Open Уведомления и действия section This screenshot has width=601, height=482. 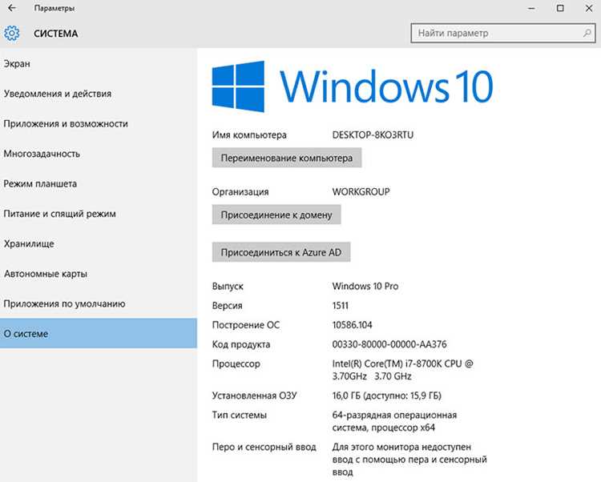(99, 94)
